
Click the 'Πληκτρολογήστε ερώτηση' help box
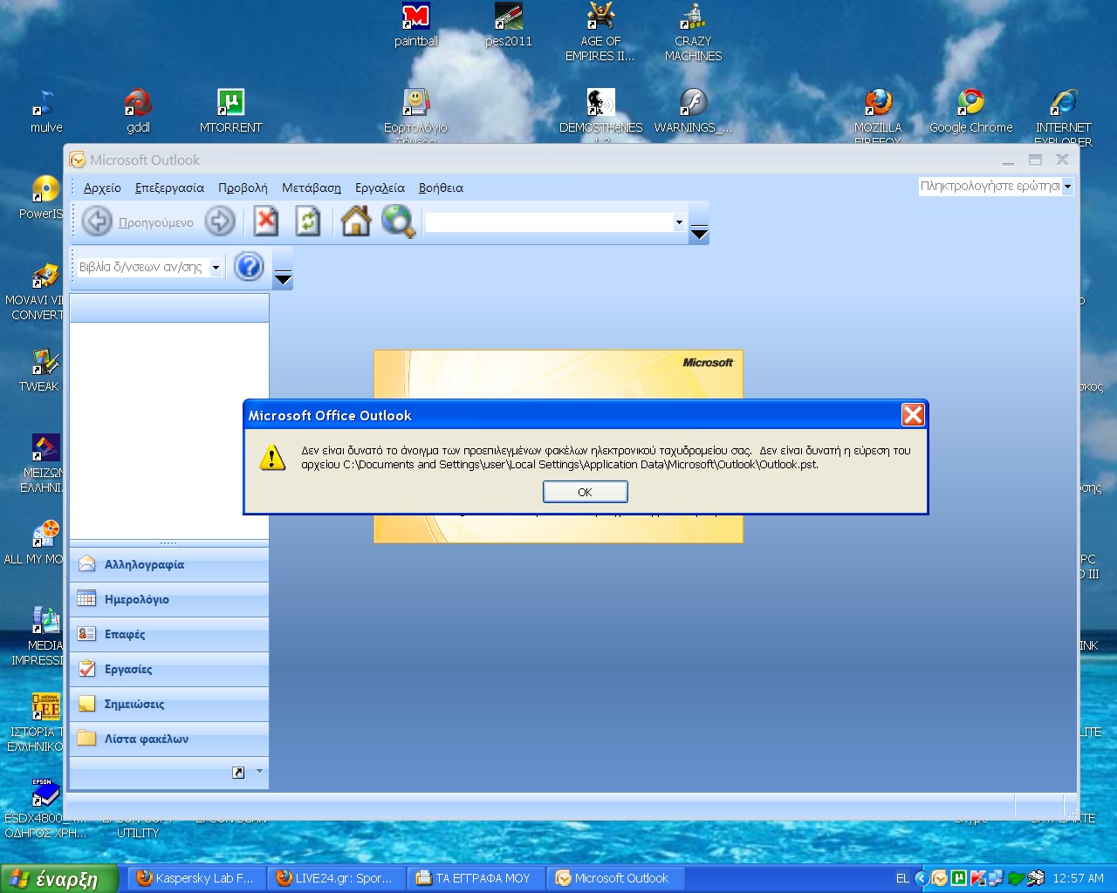tap(990, 186)
